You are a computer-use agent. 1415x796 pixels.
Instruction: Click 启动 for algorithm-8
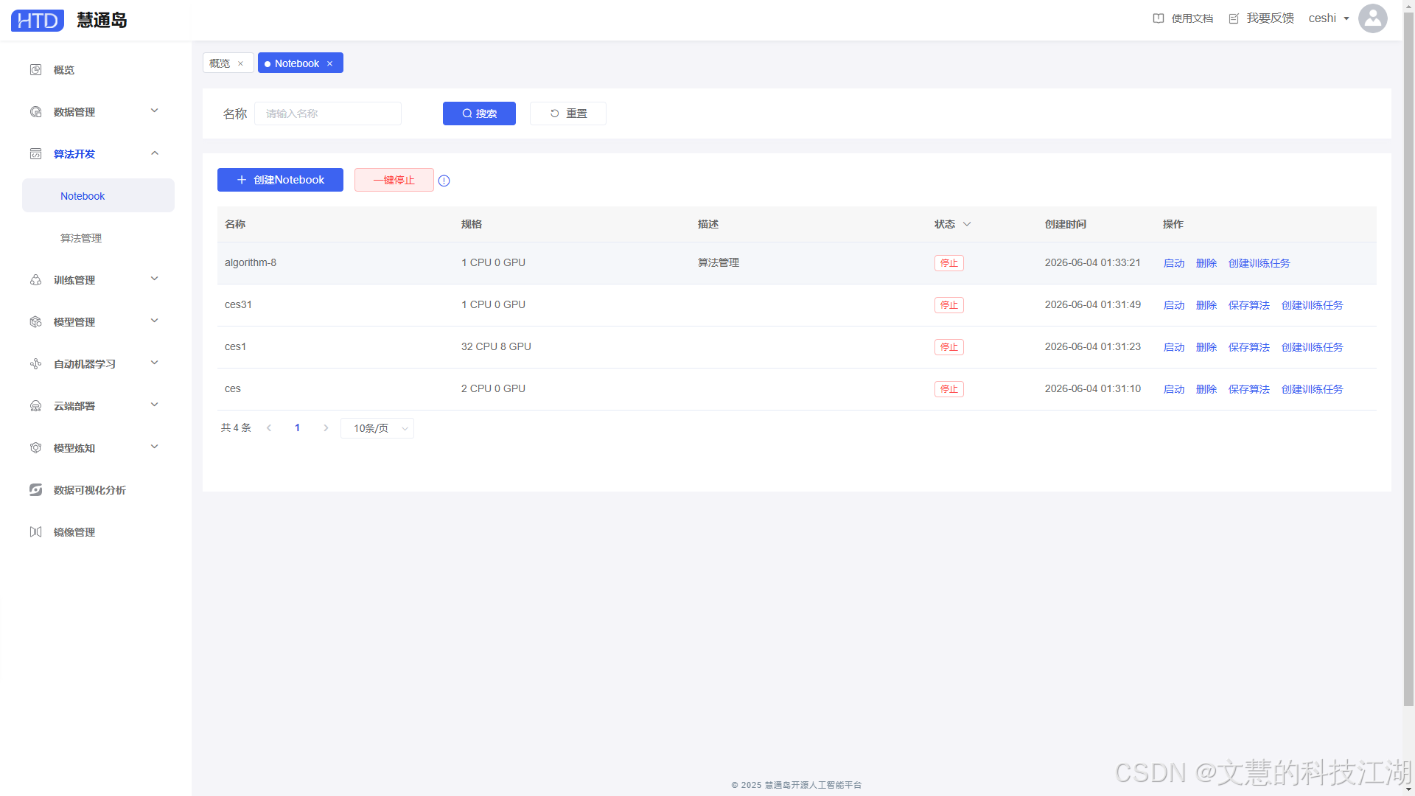click(1174, 263)
